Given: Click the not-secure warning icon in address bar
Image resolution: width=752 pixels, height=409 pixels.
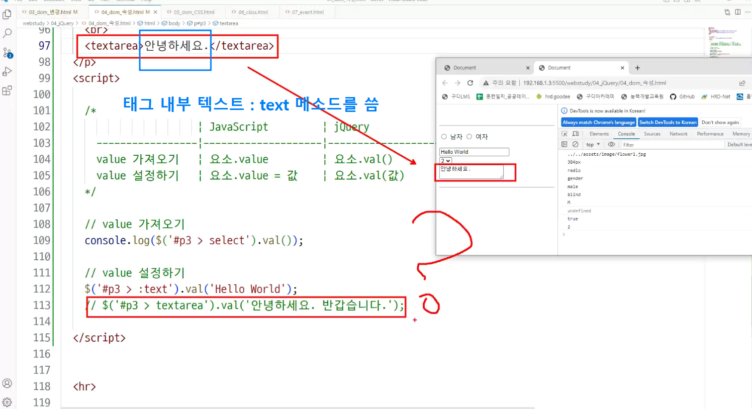Looking at the screenshot, I should click(486, 83).
